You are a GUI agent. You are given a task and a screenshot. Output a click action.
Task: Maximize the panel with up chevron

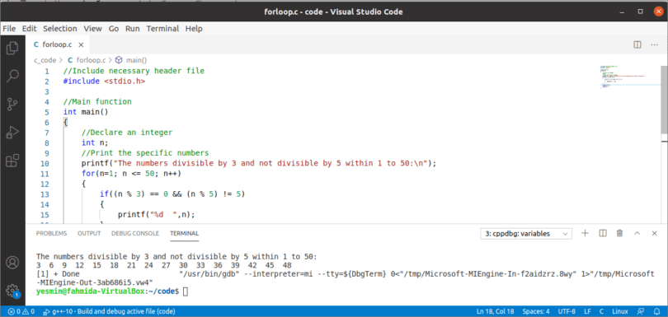point(637,233)
